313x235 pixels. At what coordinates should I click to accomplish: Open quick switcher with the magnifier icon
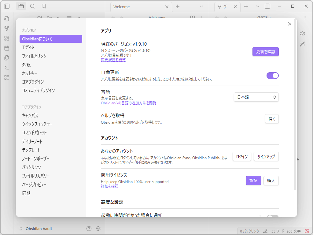(32, 6)
